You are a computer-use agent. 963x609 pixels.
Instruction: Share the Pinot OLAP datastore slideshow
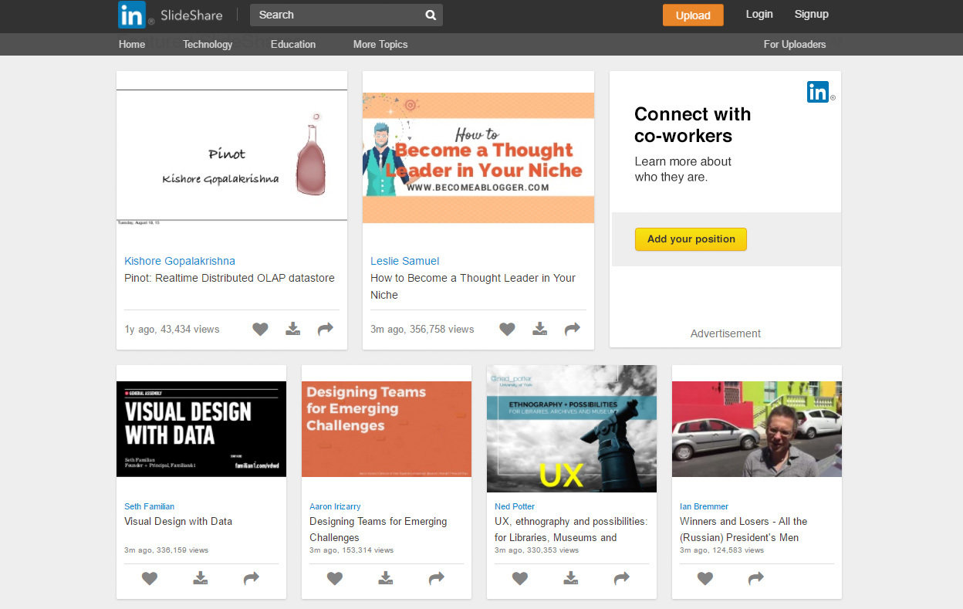326,329
